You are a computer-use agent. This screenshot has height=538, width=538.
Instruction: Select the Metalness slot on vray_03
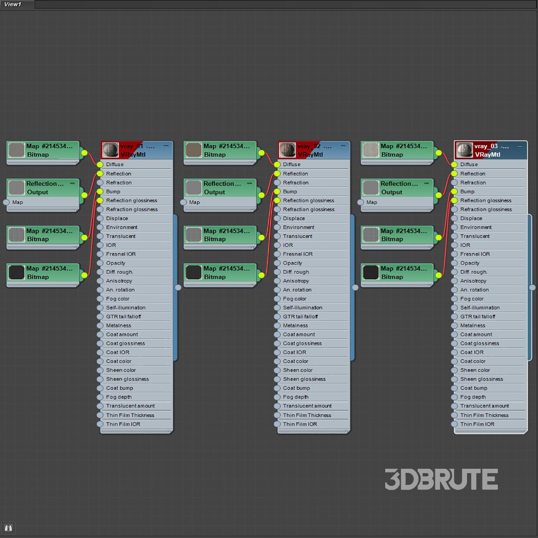click(472, 325)
